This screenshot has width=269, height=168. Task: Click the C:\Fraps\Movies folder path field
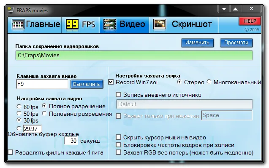click(134, 55)
